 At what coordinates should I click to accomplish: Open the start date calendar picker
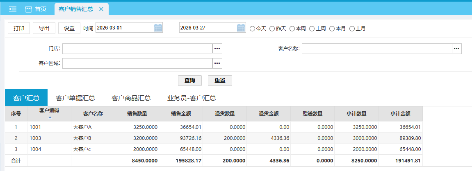[x=158, y=28]
